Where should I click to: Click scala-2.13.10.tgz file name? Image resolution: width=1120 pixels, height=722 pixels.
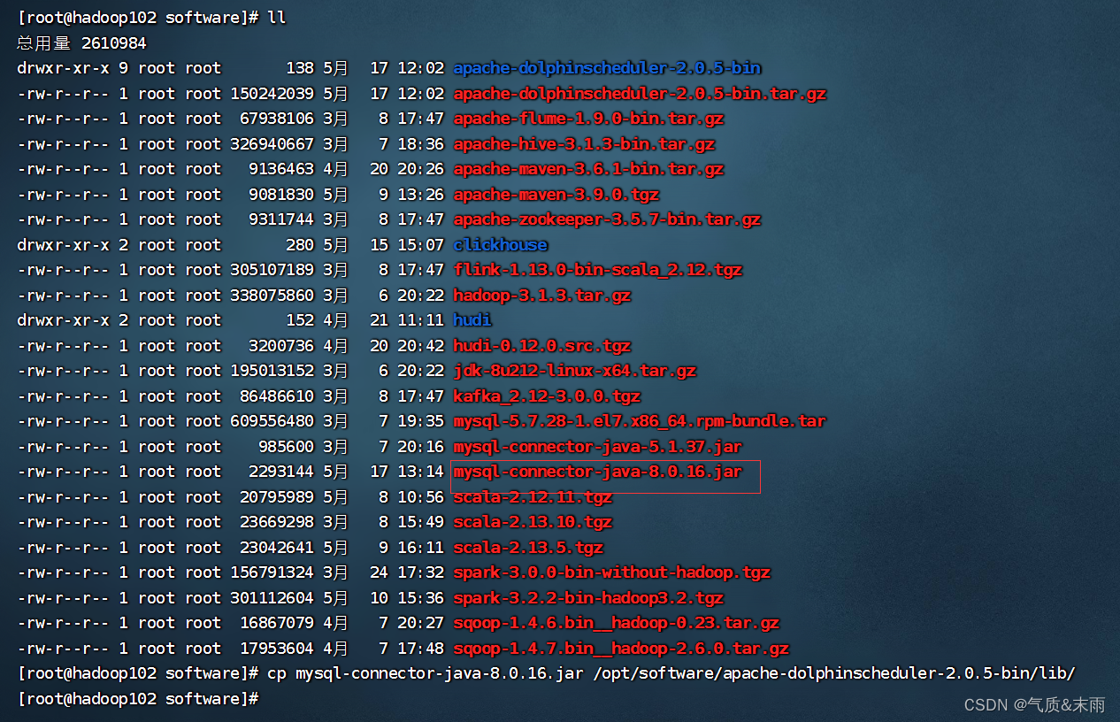point(533,522)
